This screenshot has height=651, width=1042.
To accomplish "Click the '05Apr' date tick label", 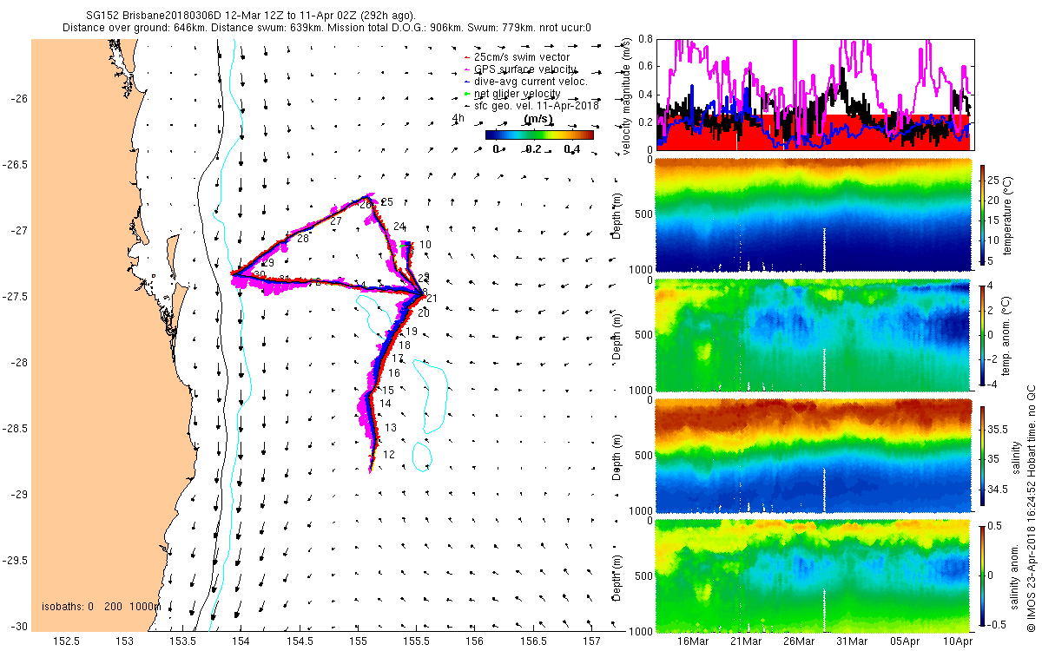I will pyautogui.click(x=905, y=641).
